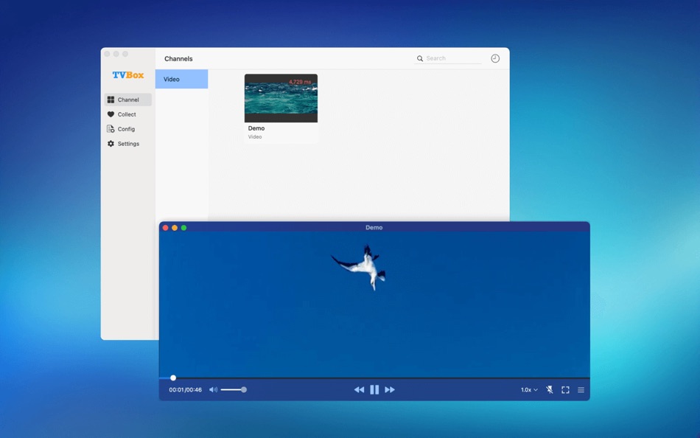Maximize the Demo player window
The image size is (700, 438).
183,228
